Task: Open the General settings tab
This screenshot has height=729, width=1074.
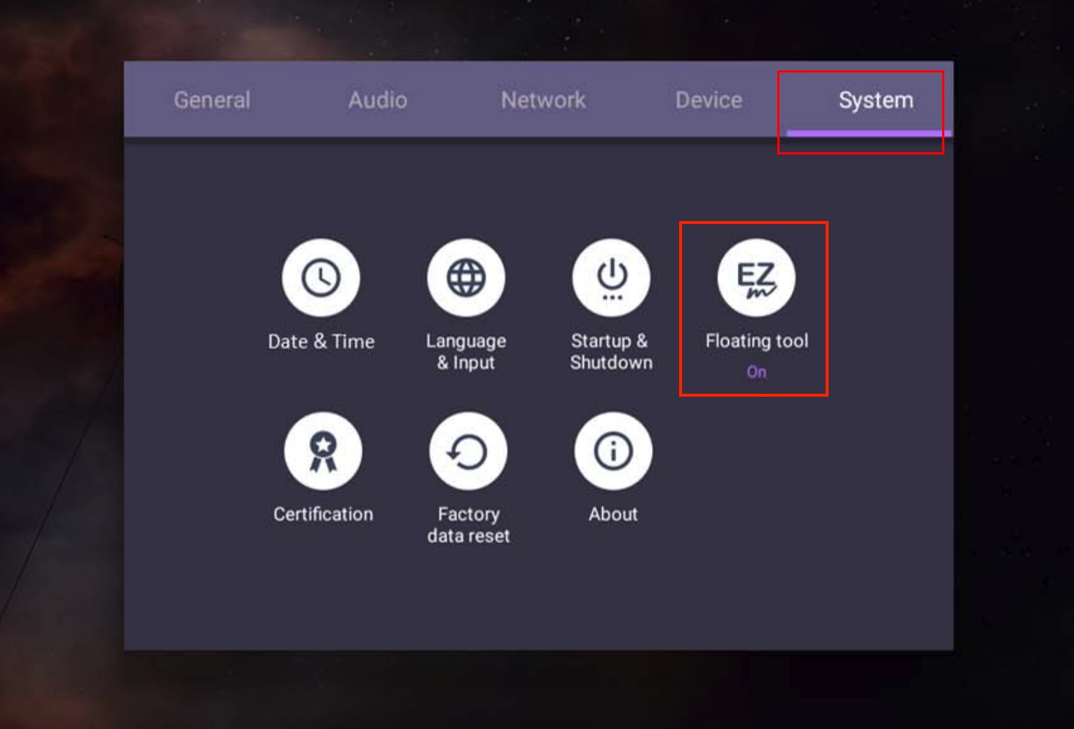Action: 212,100
